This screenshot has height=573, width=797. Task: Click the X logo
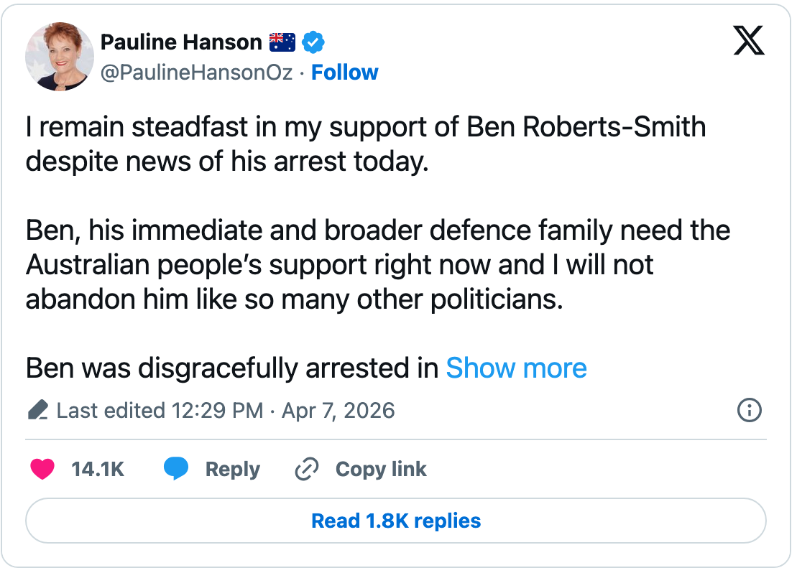click(x=748, y=41)
